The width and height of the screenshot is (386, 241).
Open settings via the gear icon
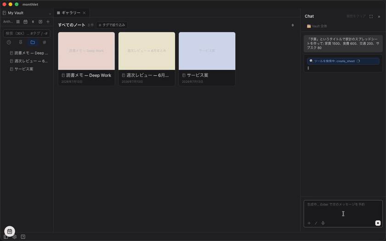[15, 237]
